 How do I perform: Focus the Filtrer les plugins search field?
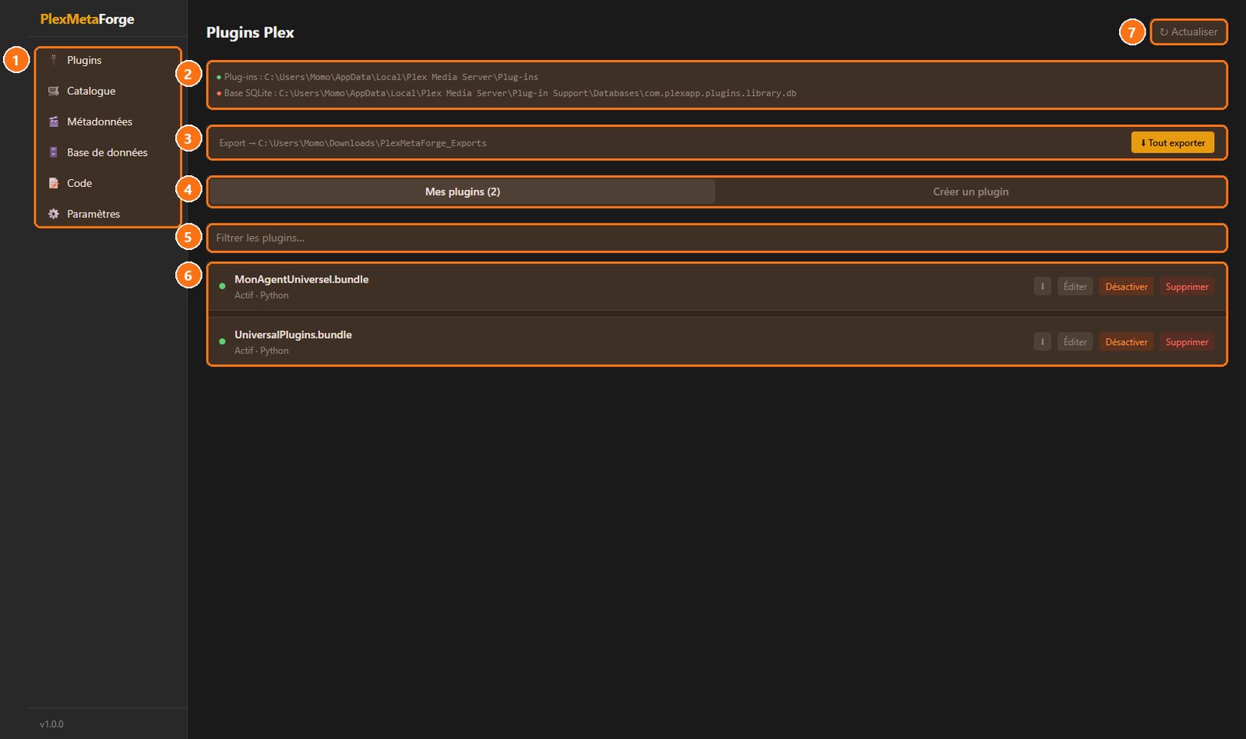[x=716, y=238]
